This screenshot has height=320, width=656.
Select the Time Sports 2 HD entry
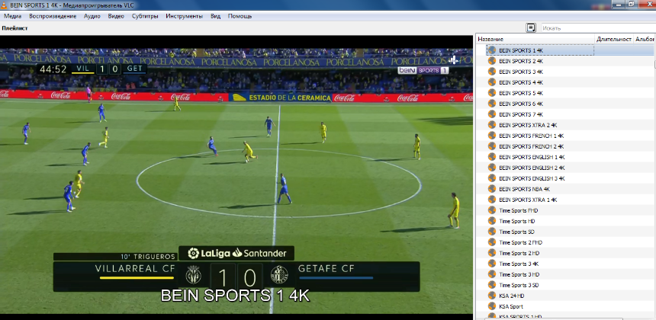pos(519,253)
